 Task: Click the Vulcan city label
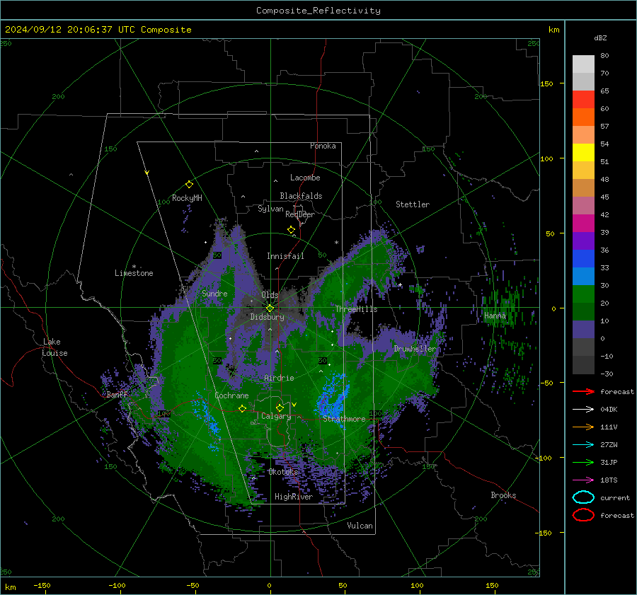360,526
